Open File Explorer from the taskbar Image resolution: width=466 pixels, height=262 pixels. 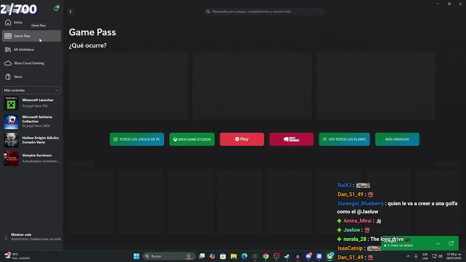click(x=234, y=256)
